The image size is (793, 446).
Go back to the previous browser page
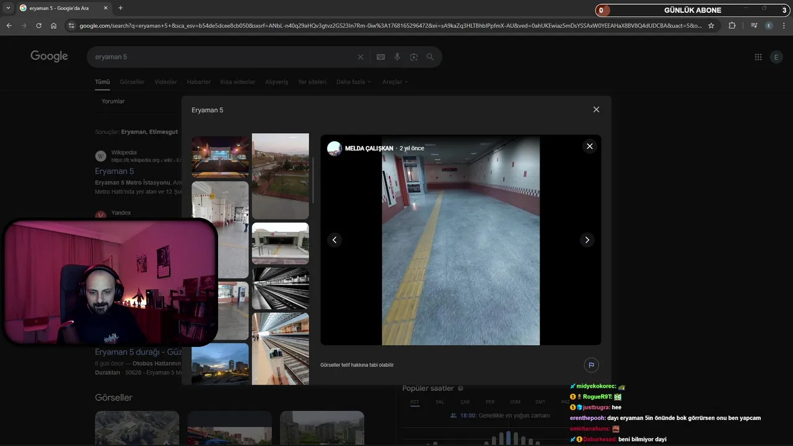coord(9,25)
